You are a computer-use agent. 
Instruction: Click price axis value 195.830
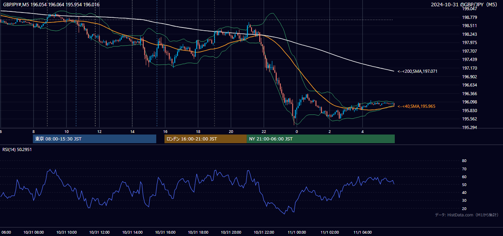click(x=470, y=111)
